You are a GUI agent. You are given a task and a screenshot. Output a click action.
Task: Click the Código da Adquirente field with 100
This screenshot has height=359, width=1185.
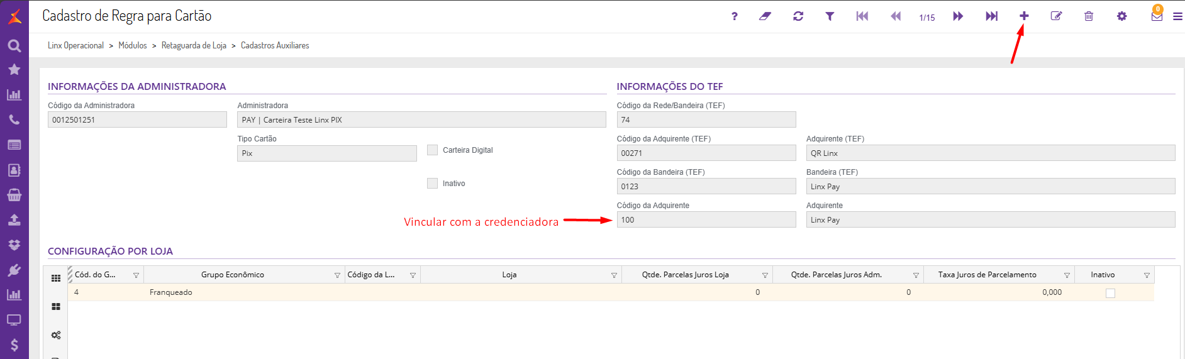(706, 220)
